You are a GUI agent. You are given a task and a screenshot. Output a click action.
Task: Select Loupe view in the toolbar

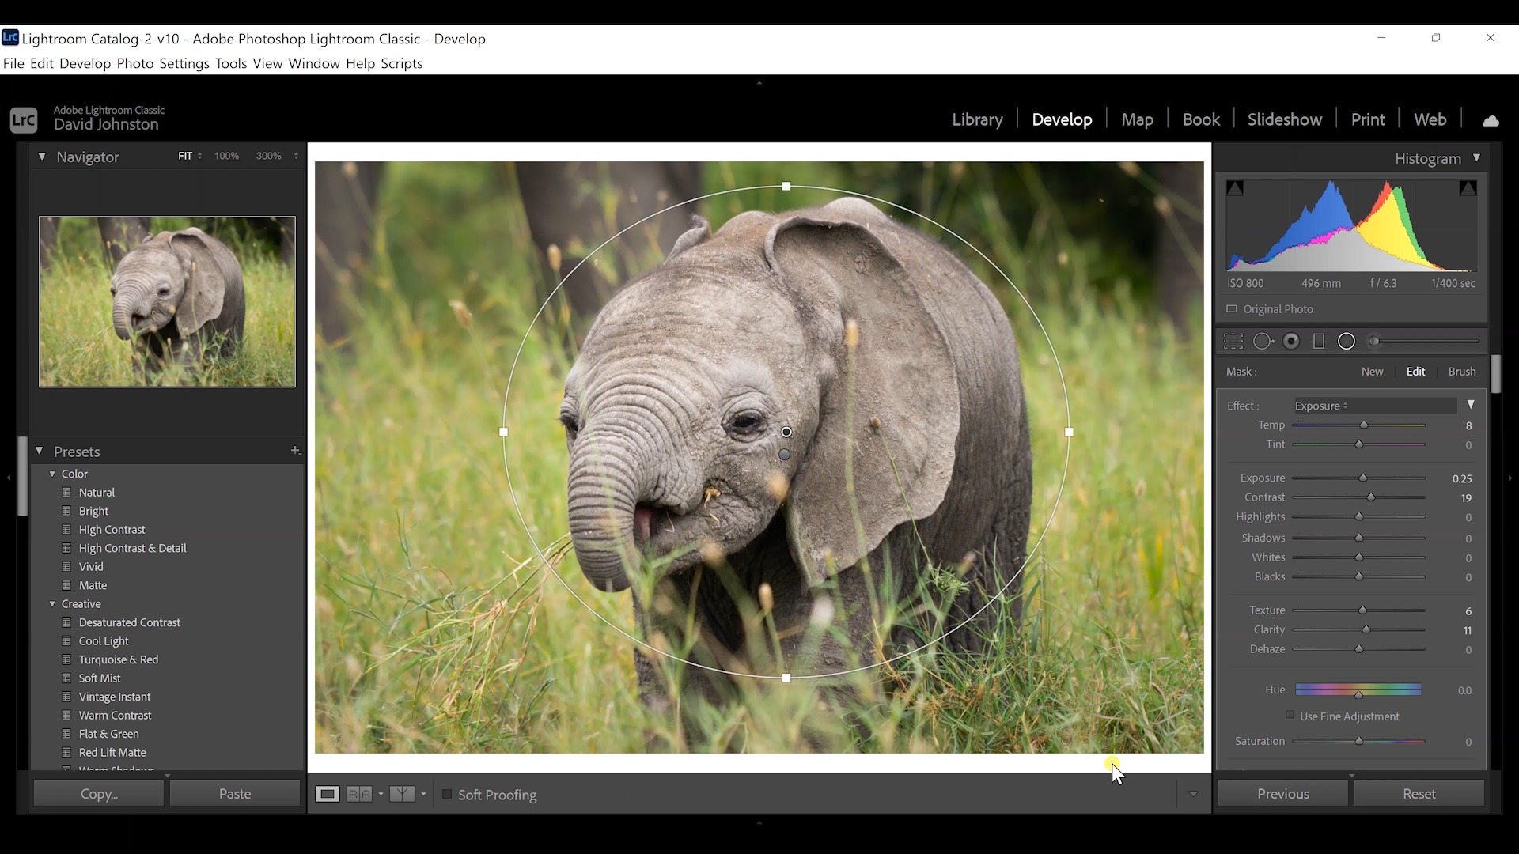tap(328, 794)
